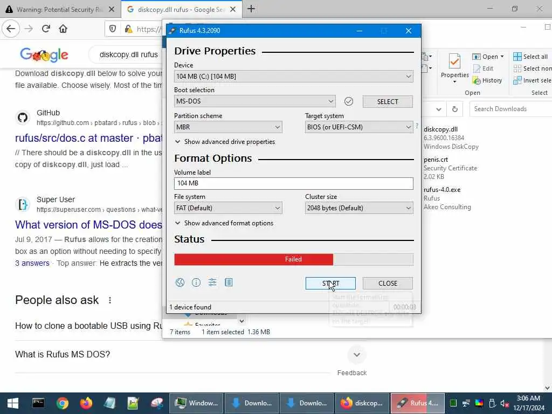Open Rufus About info icon
Screen dimensions: 552x414
(196, 282)
